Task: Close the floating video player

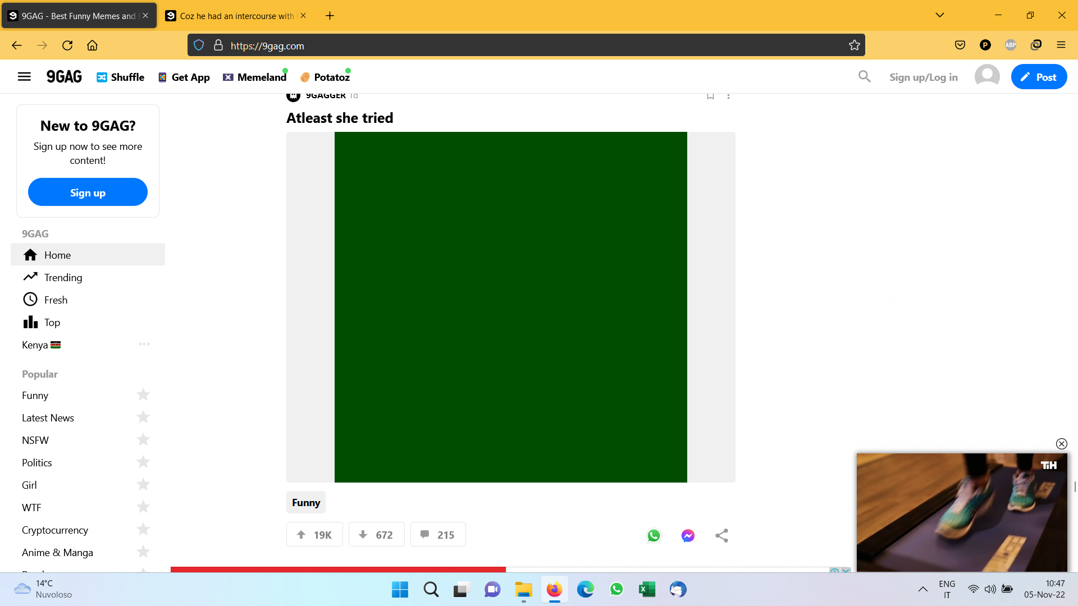Action: pyautogui.click(x=1061, y=444)
